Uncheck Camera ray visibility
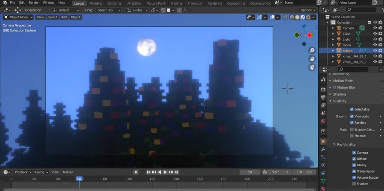384x191 pixels. click(354, 153)
